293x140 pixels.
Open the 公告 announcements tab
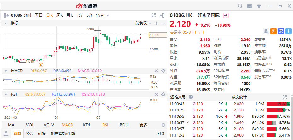(30, 133)
